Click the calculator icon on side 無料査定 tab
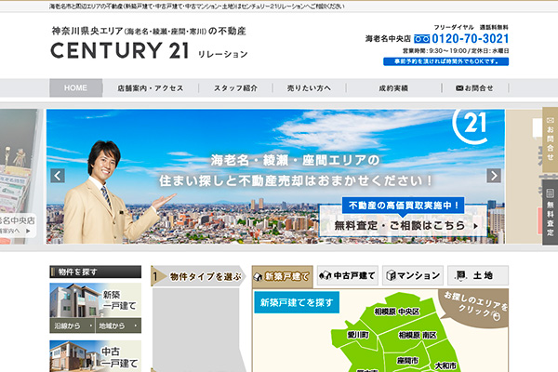The height and width of the screenshot is (372, 558). (x=550, y=193)
